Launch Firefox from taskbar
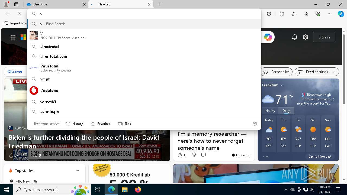 [138, 190]
